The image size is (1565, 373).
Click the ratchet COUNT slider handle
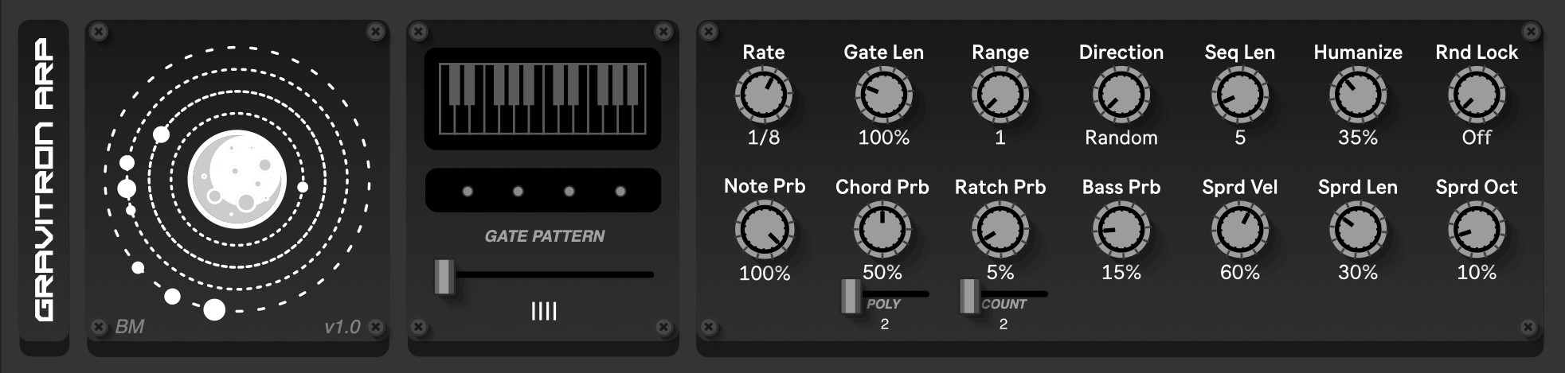[968, 295]
